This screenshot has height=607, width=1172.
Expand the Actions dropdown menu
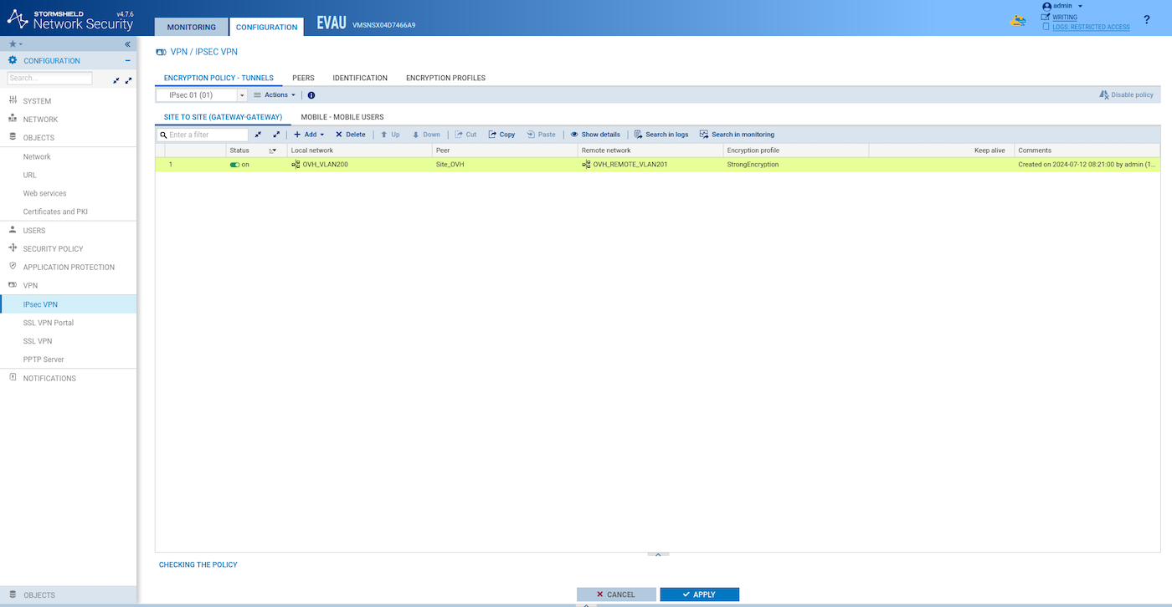point(275,95)
